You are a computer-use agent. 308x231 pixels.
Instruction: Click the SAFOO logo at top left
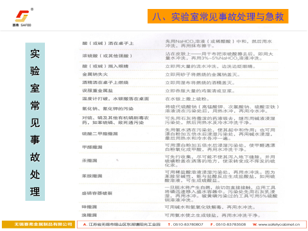click(x=22, y=19)
